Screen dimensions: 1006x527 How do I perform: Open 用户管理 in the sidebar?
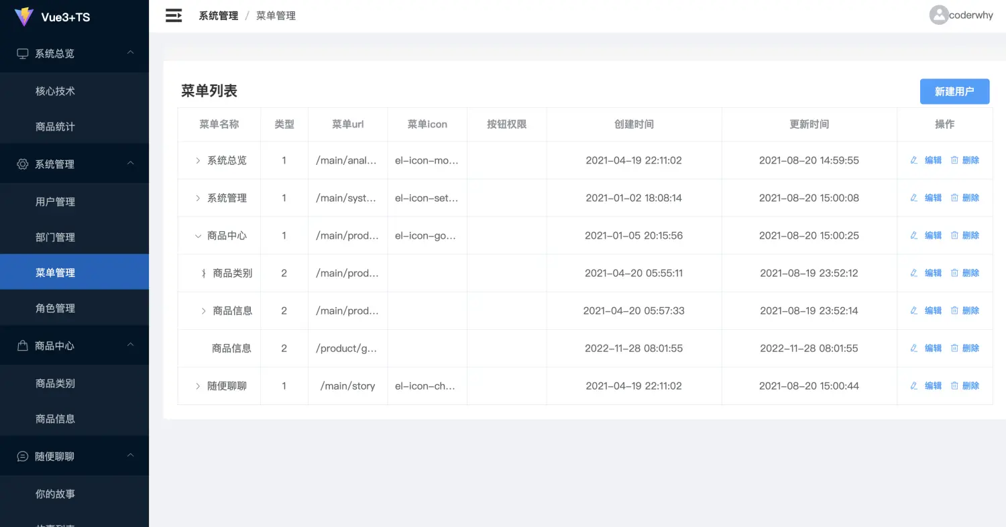(55, 202)
